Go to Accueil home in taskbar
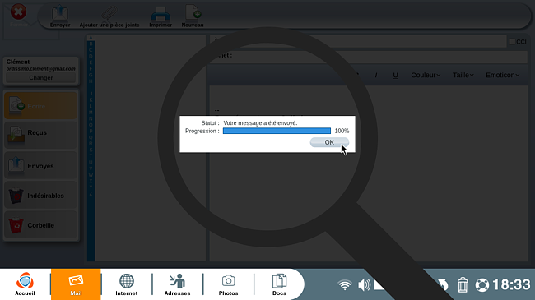Viewport: 535px width, 300px height. pyautogui.click(x=25, y=284)
